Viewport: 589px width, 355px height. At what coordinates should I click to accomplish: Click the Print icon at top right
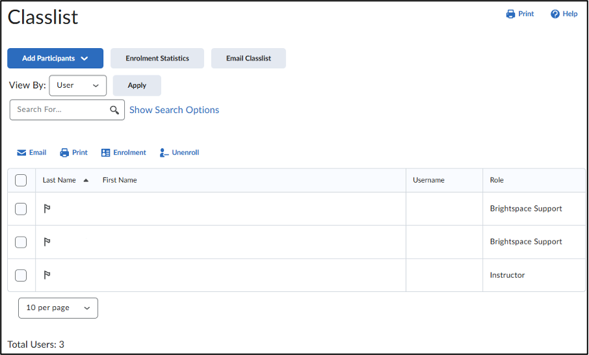coord(511,14)
